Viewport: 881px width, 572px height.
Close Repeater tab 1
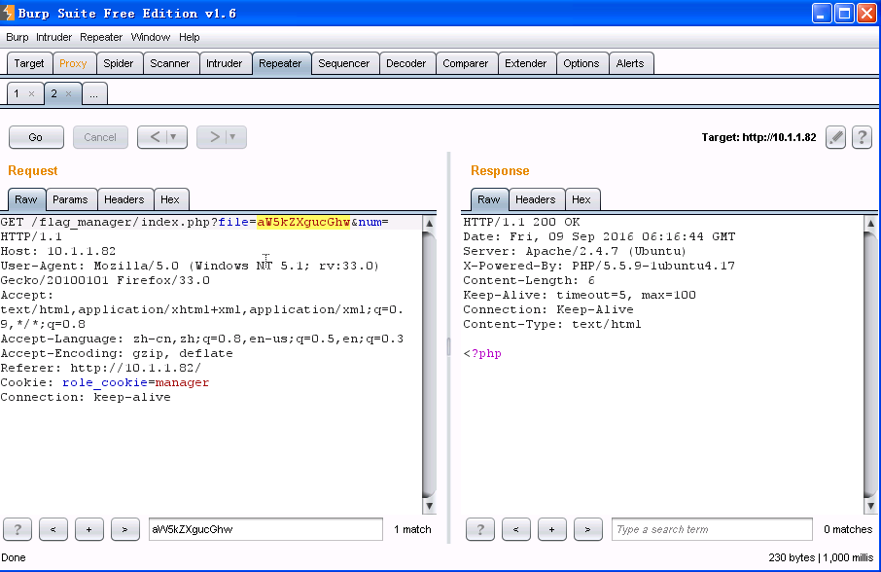[31, 93]
